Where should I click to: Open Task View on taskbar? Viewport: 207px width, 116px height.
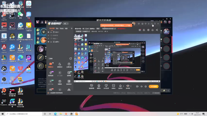point(50,114)
